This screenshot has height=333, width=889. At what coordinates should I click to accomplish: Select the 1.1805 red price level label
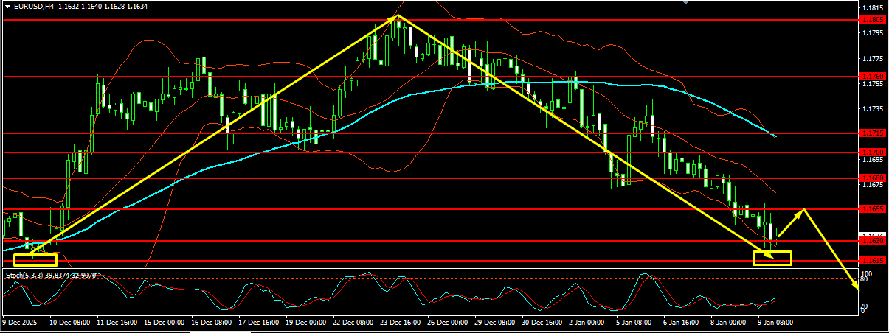[x=873, y=20]
